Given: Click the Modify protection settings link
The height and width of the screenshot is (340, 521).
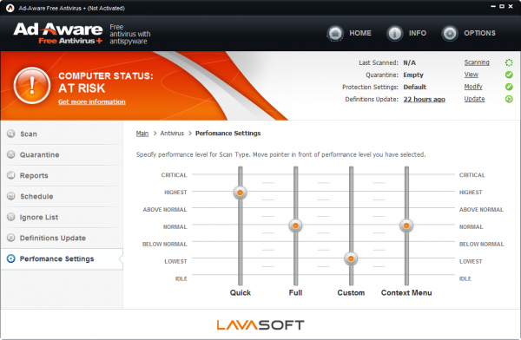Looking at the screenshot, I should click(473, 87).
